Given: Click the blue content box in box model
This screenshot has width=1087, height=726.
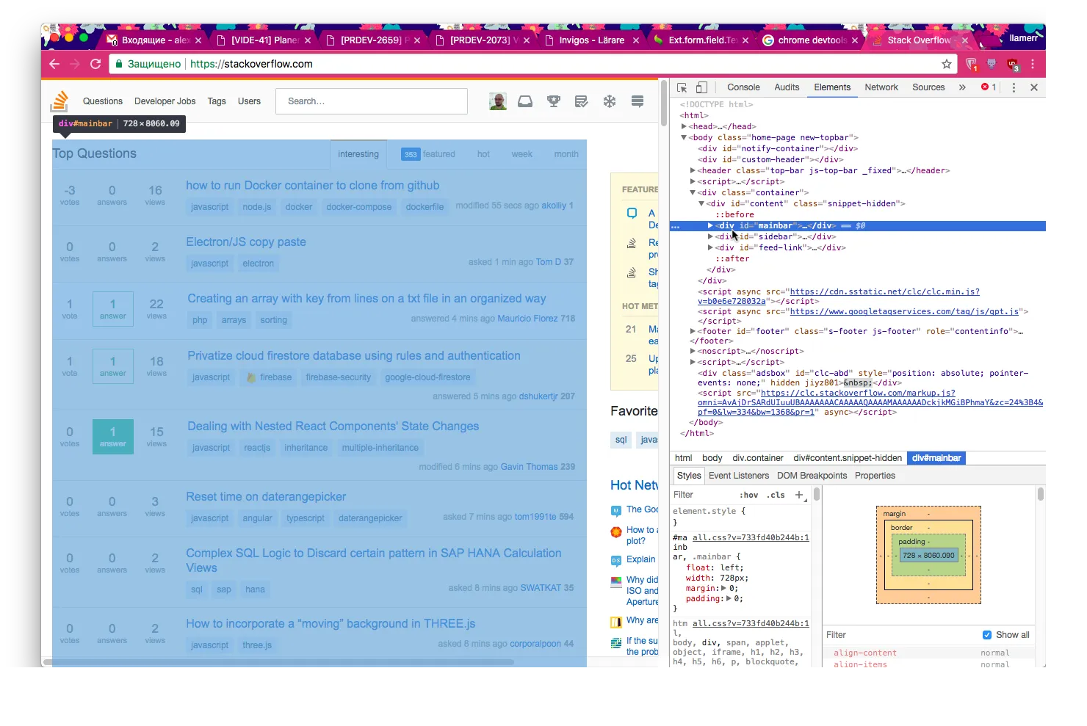Looking at the screenshot, I should pos(928,556).
